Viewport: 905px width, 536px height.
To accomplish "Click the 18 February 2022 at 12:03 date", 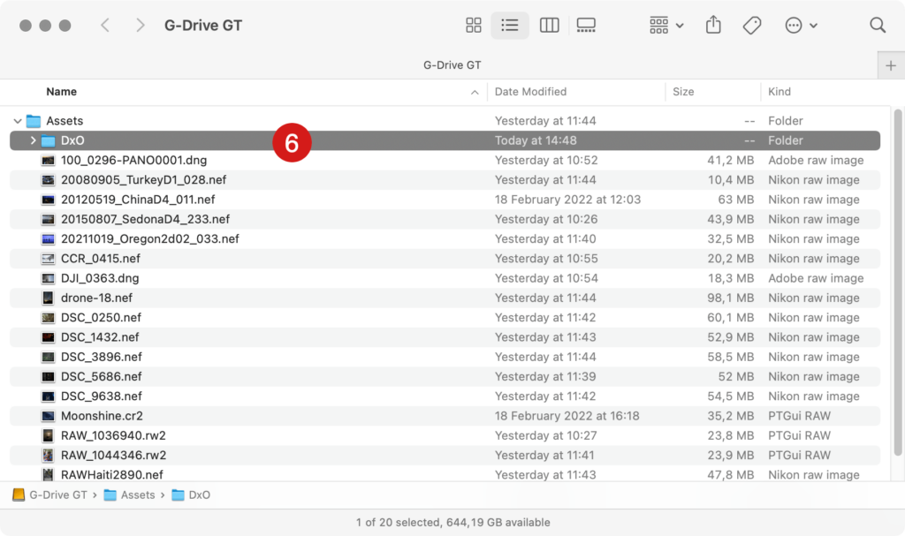I will 567,200.
